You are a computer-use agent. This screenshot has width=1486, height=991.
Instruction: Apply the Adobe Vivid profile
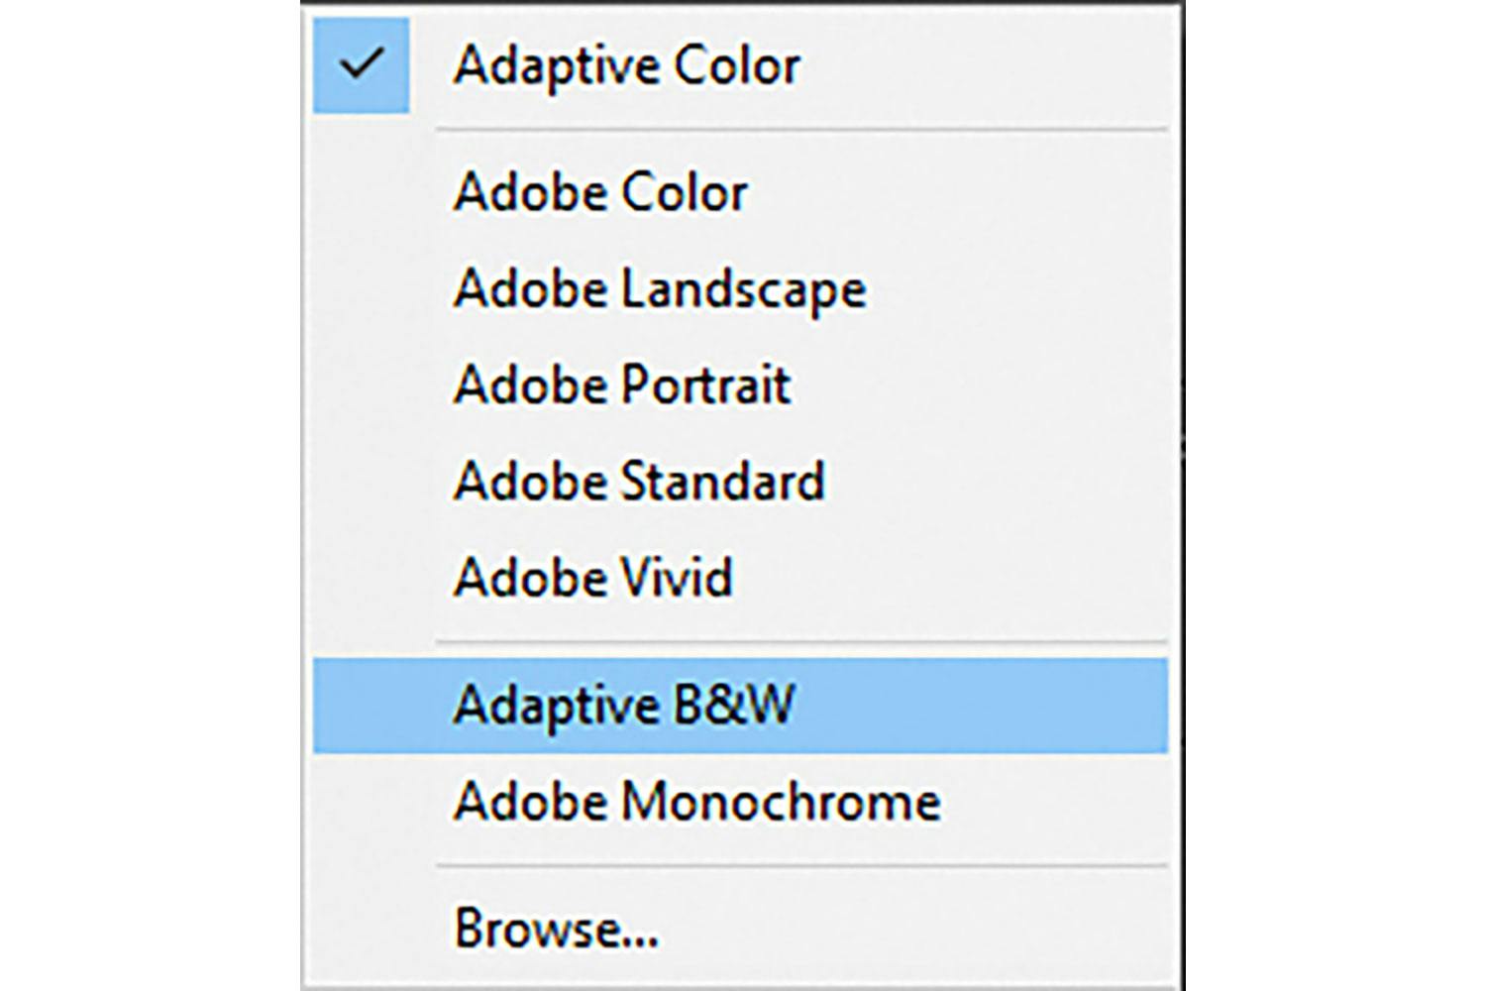click(x=592, y=577)
